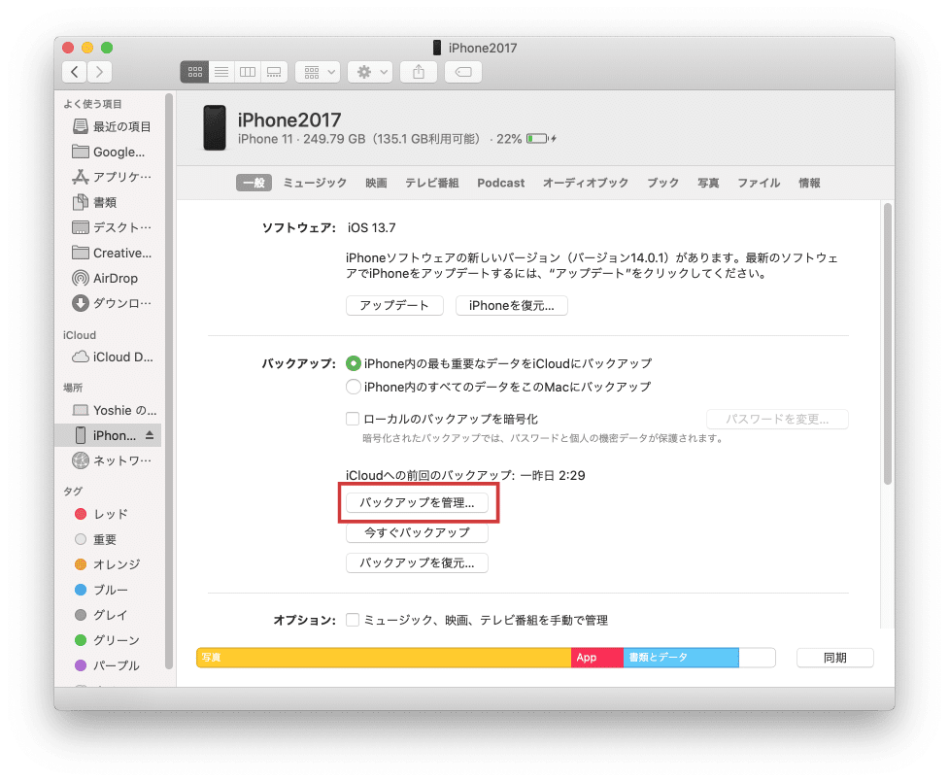949x782 pixels.
Task: Click the 今すぐバックアップ button
Action: pos(417,532)
